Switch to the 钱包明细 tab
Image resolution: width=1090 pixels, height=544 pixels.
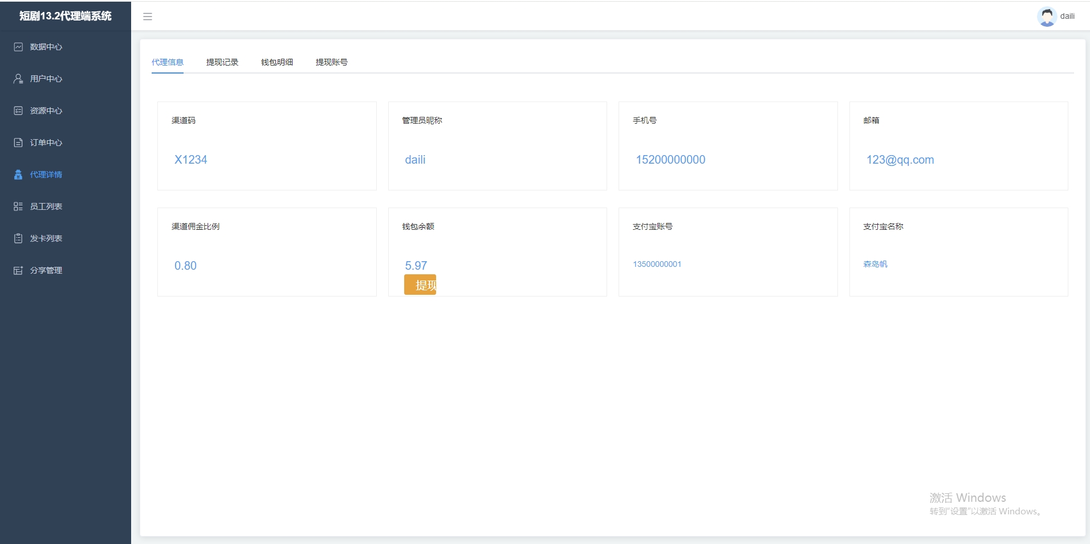pos(277,62)
